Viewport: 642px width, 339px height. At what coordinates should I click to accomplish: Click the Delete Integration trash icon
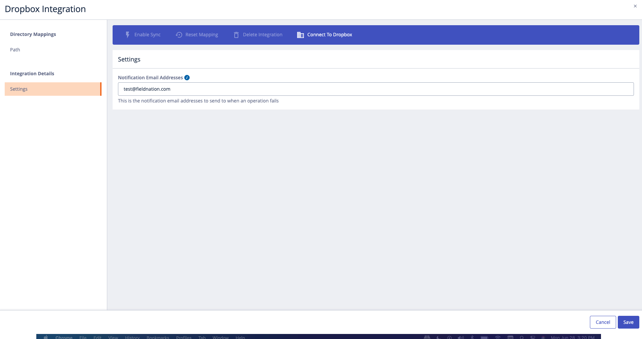[236, 35]
